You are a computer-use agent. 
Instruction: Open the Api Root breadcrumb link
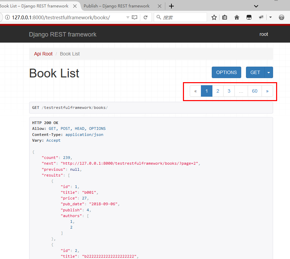click(43, 54)
